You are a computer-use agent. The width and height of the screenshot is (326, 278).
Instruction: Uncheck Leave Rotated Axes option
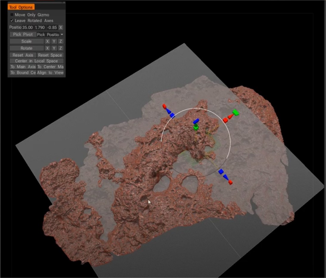pos(12,21)
